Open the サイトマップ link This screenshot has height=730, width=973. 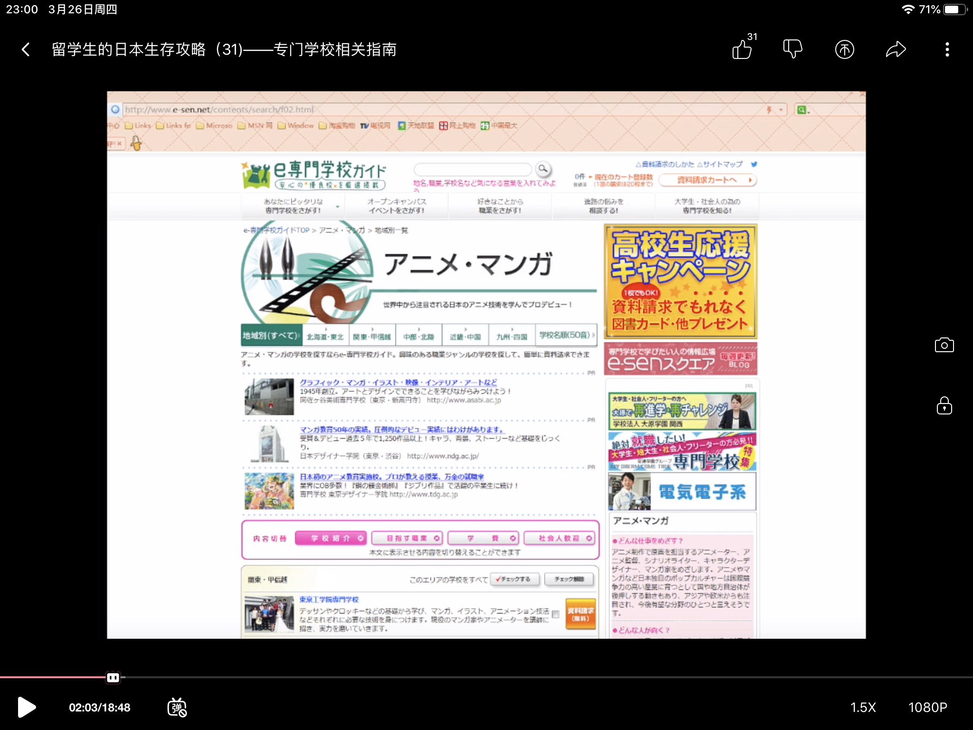click(720, 164)
